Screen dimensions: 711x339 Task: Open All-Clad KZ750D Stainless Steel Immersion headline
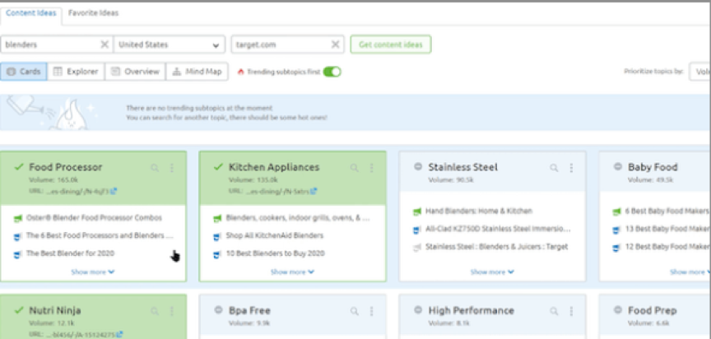[x=498, y=229]
